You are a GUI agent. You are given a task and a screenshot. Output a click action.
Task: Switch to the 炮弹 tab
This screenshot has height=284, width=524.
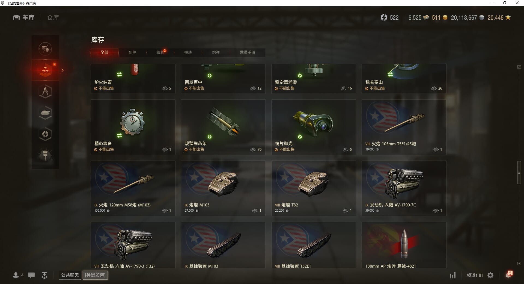(x=216, y=52)
